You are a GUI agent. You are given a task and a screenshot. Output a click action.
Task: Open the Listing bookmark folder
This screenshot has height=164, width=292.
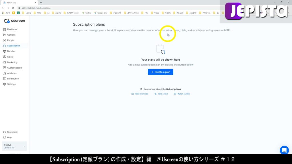pos(27,13)
